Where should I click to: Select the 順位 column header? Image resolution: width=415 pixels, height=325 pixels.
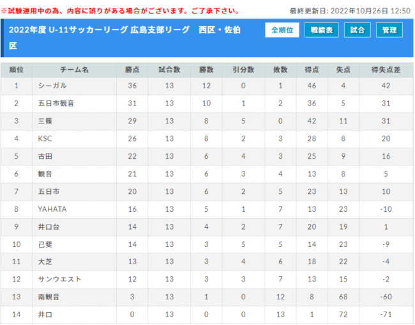[x=17, y=70]
